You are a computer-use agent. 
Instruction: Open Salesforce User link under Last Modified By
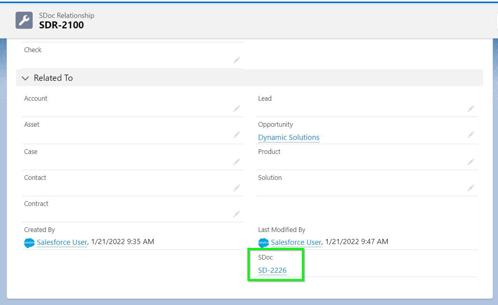click(x=296, y=242)
